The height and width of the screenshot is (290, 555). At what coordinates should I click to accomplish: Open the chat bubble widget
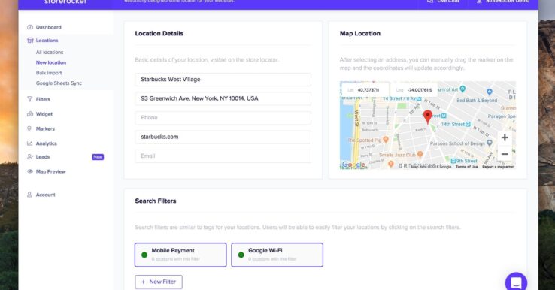(516, 283)
